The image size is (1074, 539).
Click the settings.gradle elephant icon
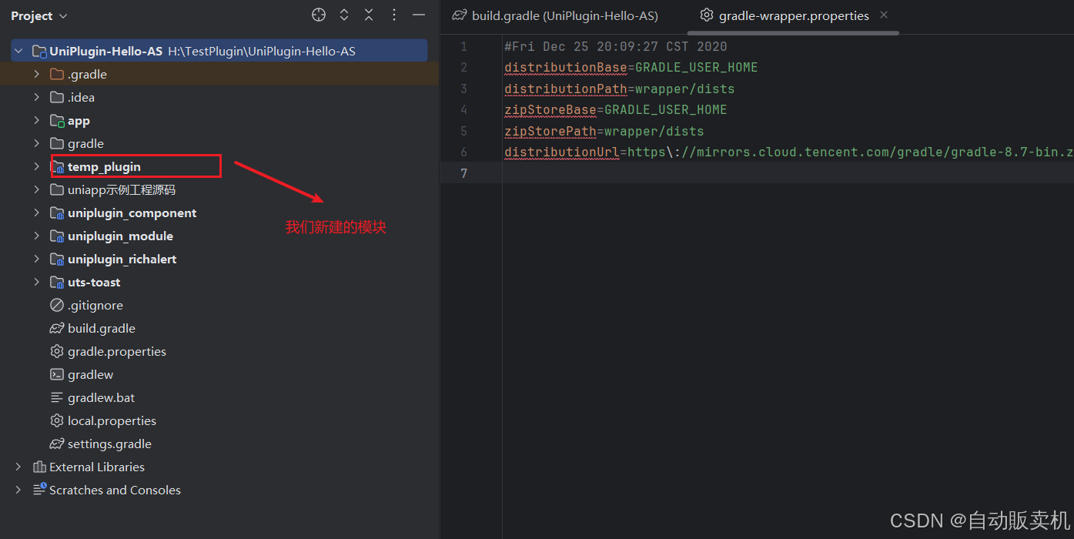57,444
